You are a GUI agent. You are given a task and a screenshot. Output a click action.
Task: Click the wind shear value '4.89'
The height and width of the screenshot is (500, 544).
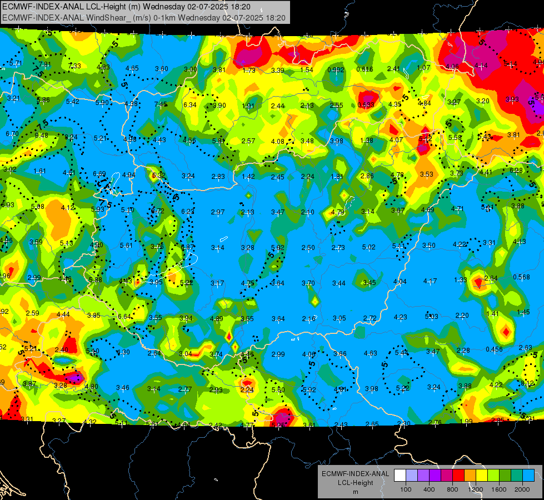[217, 318]
